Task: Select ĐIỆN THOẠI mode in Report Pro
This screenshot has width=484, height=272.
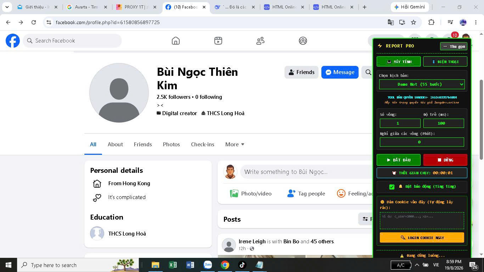Action: click(445, 62)
